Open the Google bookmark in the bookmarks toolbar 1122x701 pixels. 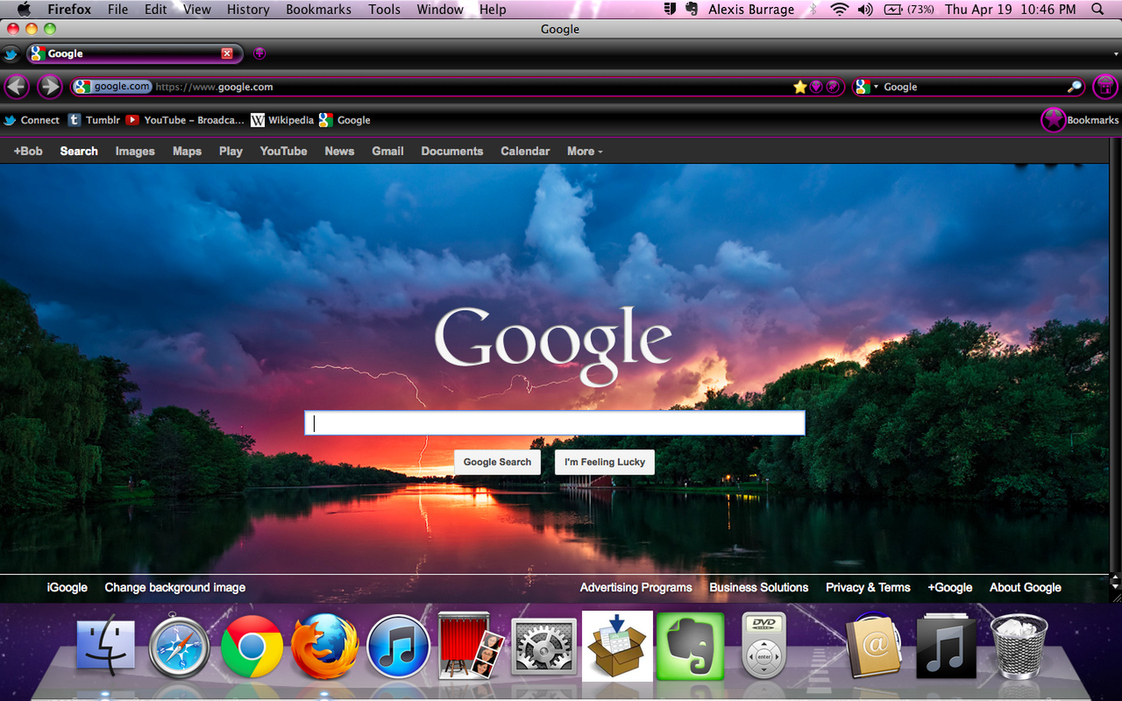point(344,120)
